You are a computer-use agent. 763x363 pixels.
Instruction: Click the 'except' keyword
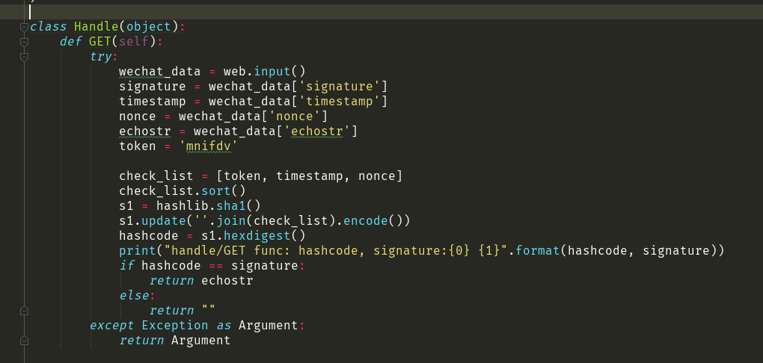click(x=111, y=325)
